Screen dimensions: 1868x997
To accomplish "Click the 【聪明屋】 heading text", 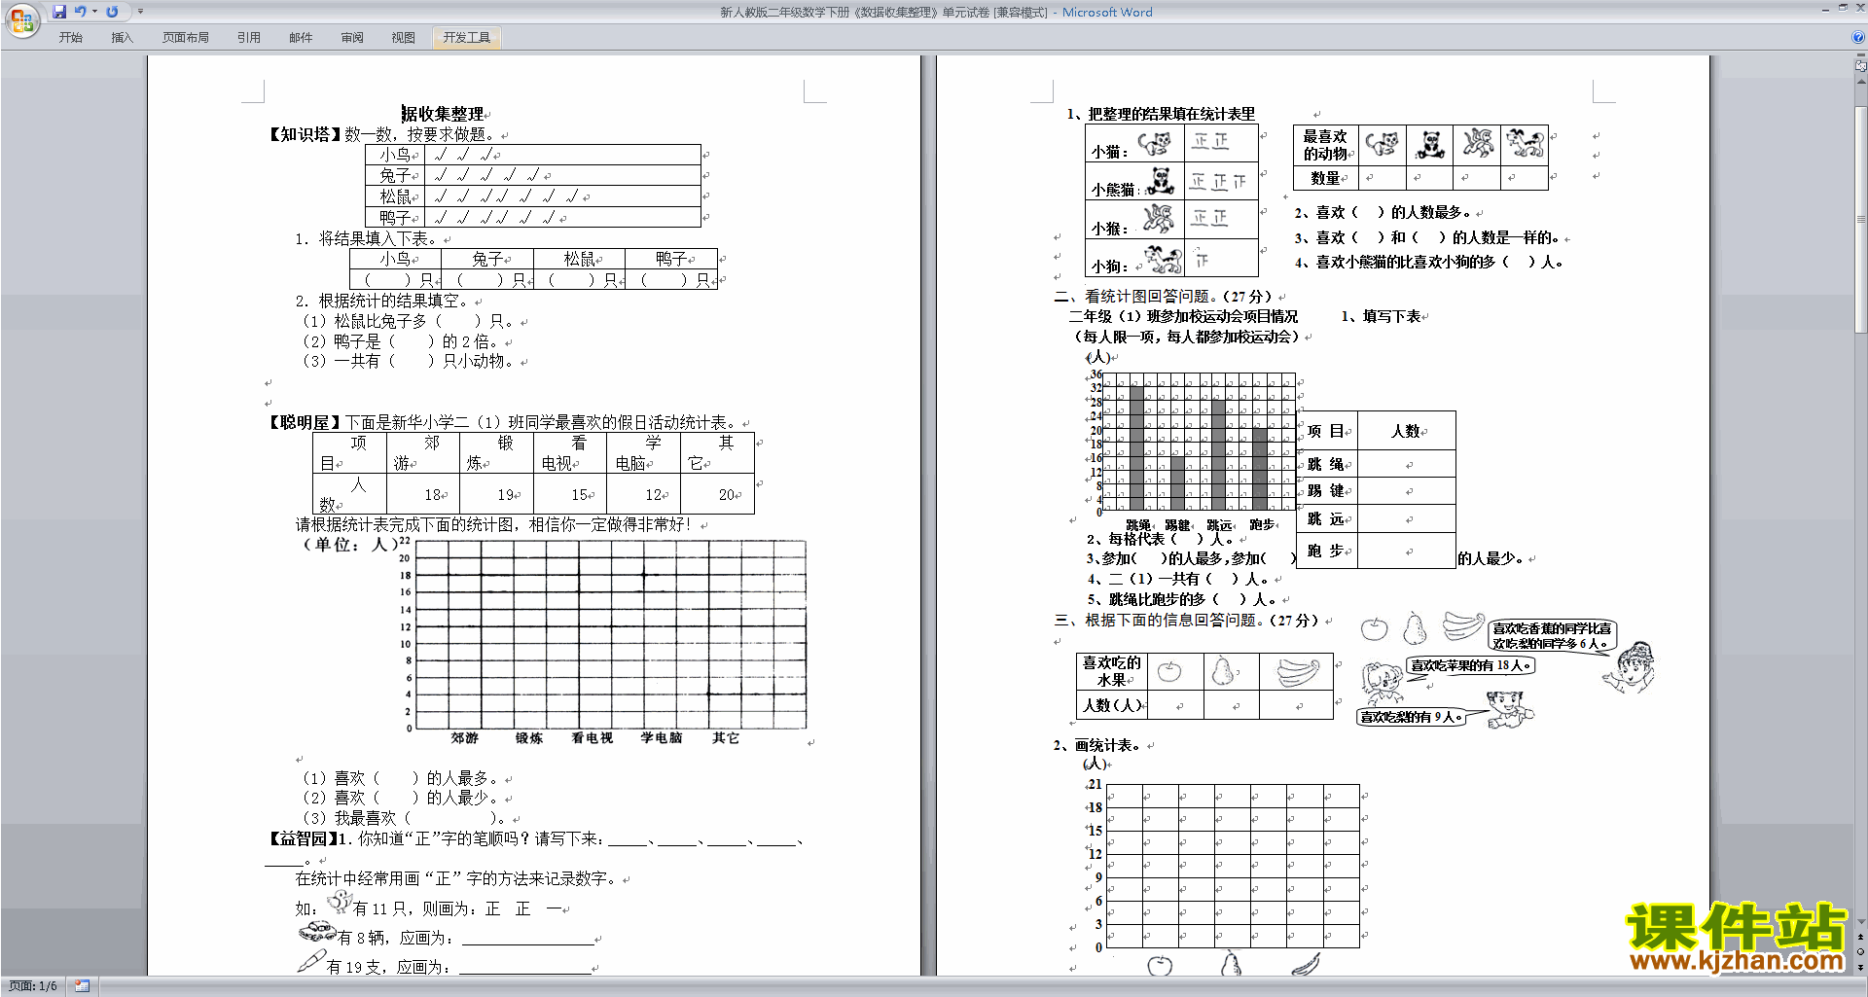I will coord(304,422).
